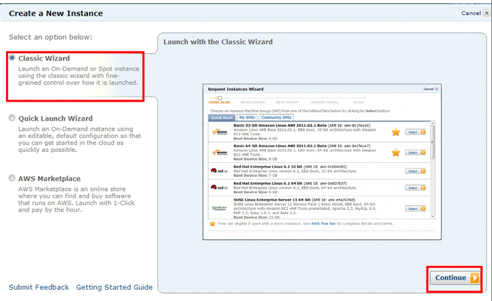Click Select for SUSE Linux Enterprise Server
Screen dimensions: 492x301
pos(415,209)
